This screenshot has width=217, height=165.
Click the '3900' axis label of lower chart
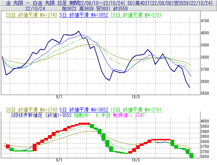click(205, 131)
